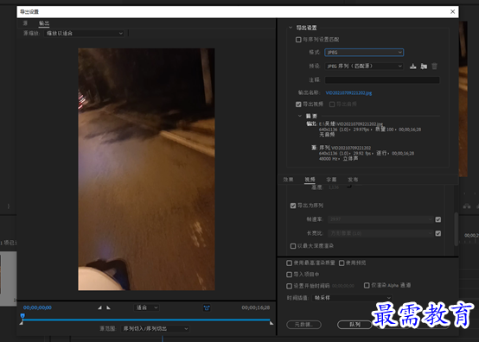This screenshot has width=479, height=342.
Task: Enable 设置开始时间码 checkbox
Action: click(290, 286)
